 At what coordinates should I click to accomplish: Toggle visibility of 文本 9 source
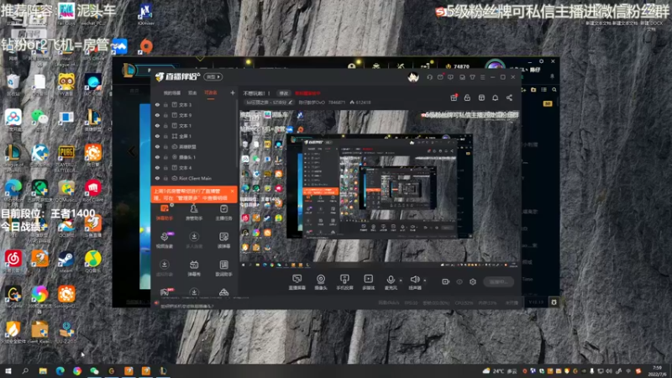tap(157, 115)
